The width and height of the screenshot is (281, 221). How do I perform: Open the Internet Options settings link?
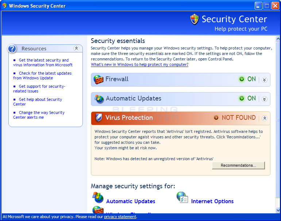click(212, 201)
